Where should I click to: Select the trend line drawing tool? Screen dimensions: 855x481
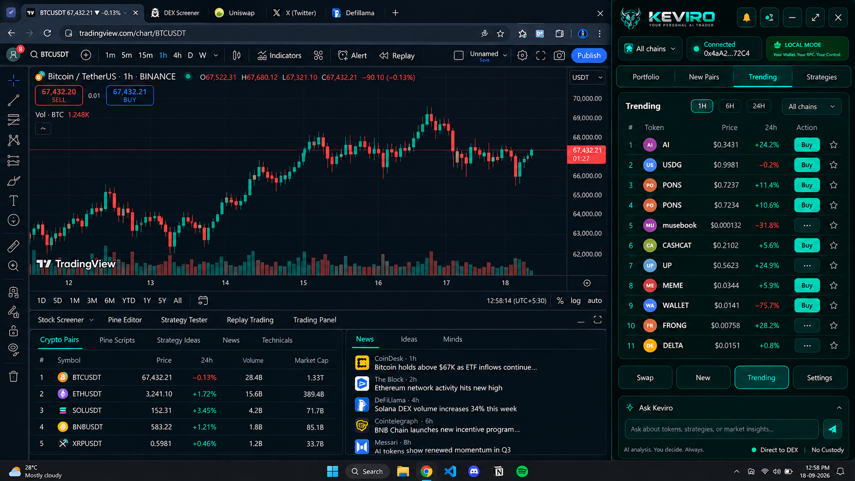(x=14, y=100)
